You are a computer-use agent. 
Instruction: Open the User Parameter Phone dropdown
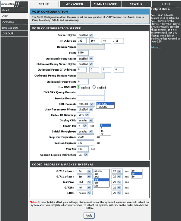point(85,110)
